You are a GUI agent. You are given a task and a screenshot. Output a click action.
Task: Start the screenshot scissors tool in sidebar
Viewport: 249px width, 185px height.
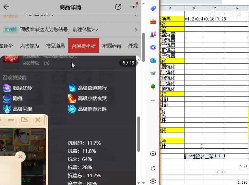[153, 154]
